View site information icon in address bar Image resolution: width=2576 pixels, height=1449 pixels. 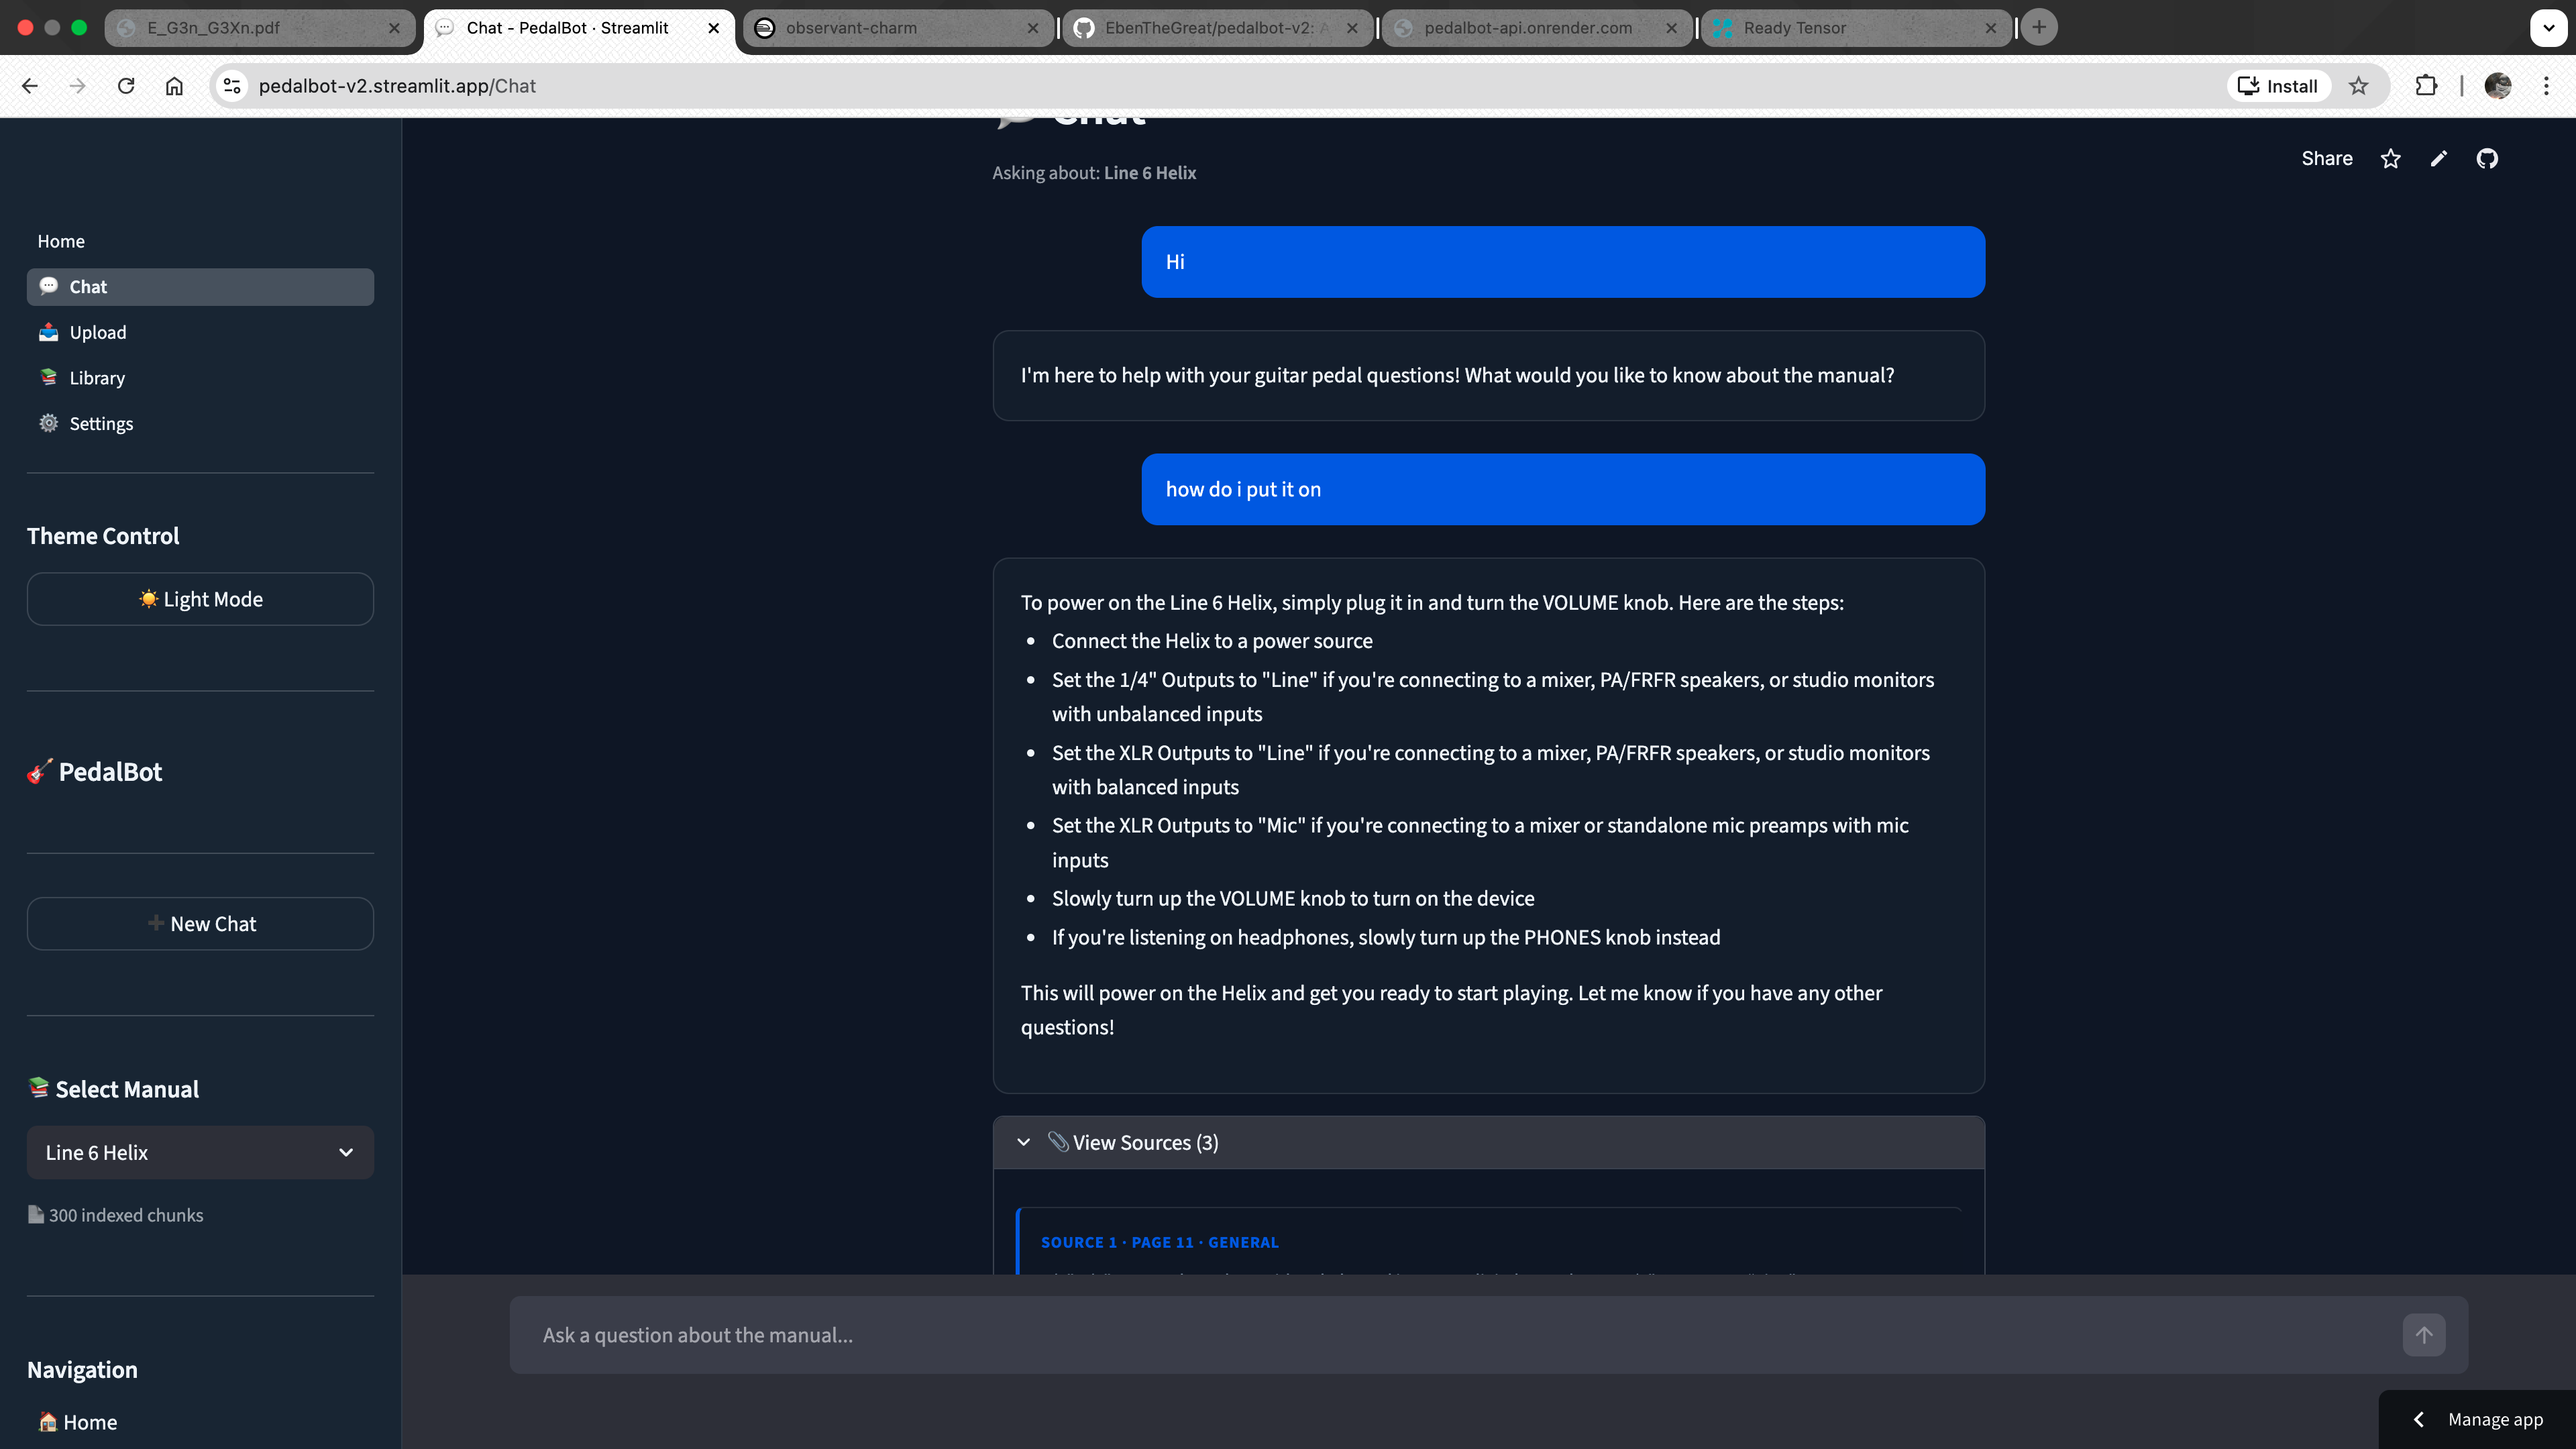click(232, 86)
